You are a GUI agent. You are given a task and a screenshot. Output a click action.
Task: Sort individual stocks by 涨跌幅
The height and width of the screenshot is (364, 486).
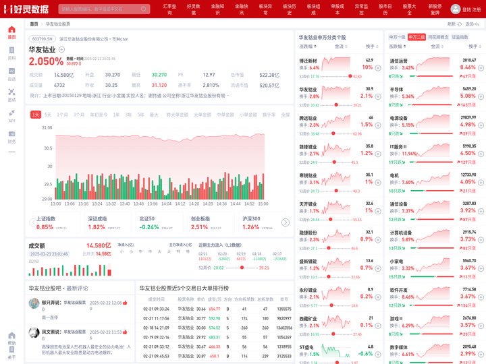pyautogui.click(x=308, y=47)
